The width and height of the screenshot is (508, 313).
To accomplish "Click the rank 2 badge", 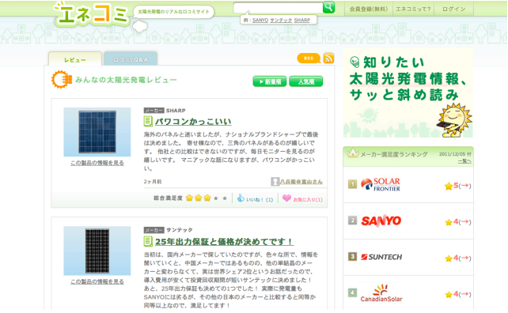I will (x=352, y=221).
